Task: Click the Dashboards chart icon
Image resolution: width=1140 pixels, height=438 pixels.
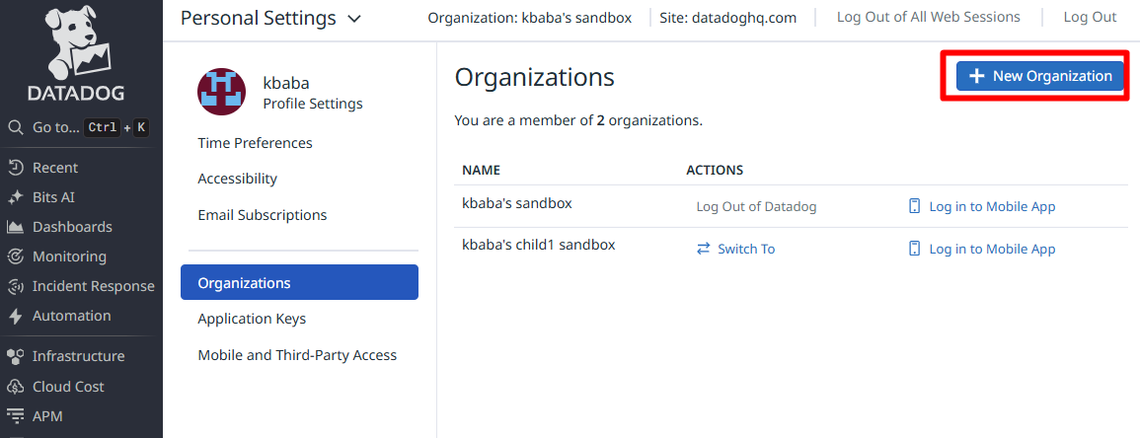Action: 16,227
